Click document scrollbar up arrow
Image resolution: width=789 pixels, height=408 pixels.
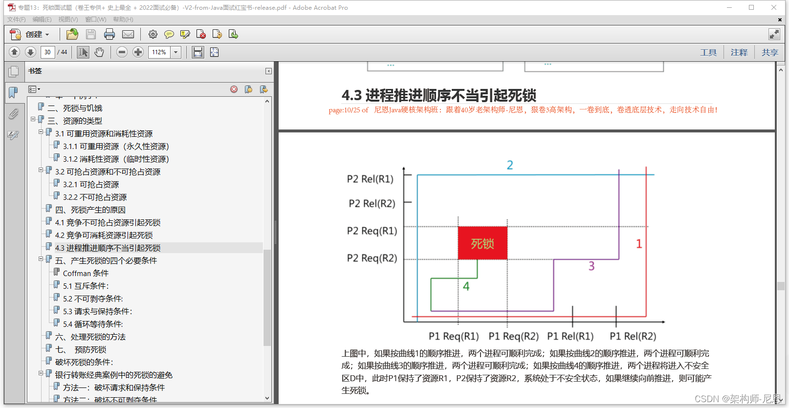point(781,70)
